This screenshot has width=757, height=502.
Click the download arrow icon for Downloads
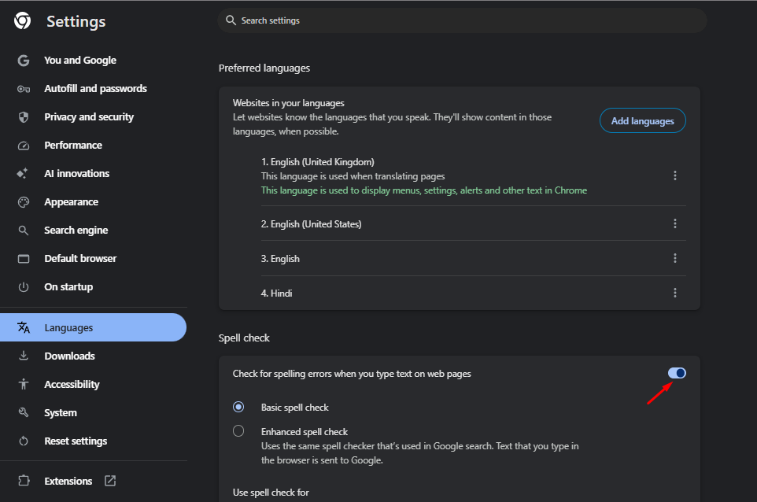[23, 356]
